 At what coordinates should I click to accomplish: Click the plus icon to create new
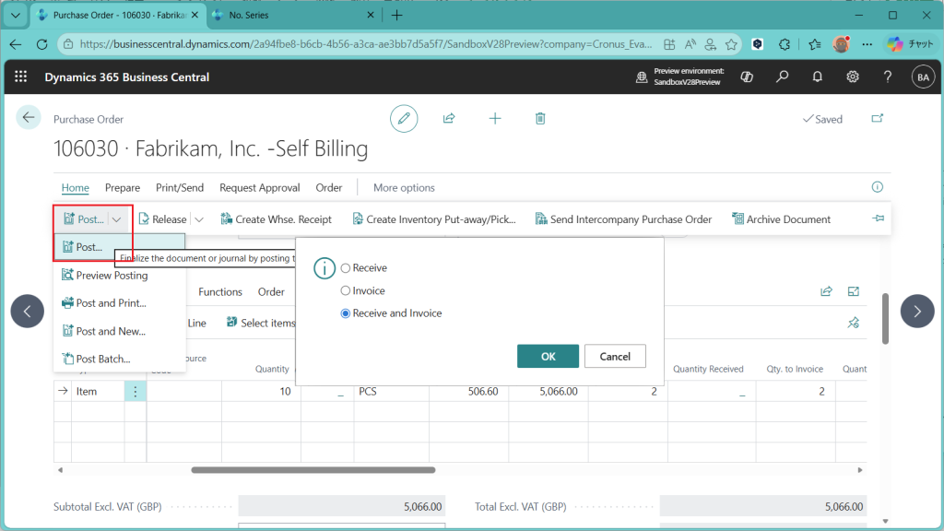coord(495,118)
